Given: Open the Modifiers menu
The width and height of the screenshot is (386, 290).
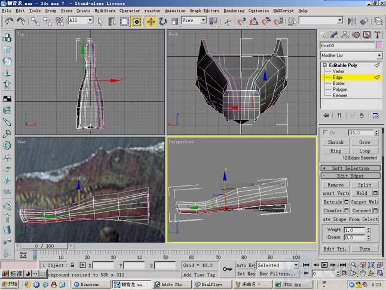Looking at the screenshot, I should click(105, 11).
